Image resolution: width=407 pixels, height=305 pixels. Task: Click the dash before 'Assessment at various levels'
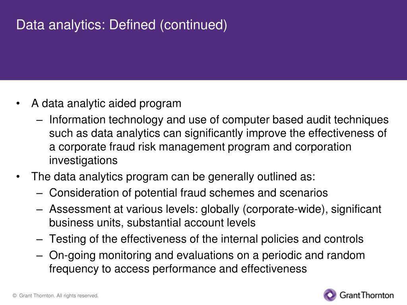[39, 210]
